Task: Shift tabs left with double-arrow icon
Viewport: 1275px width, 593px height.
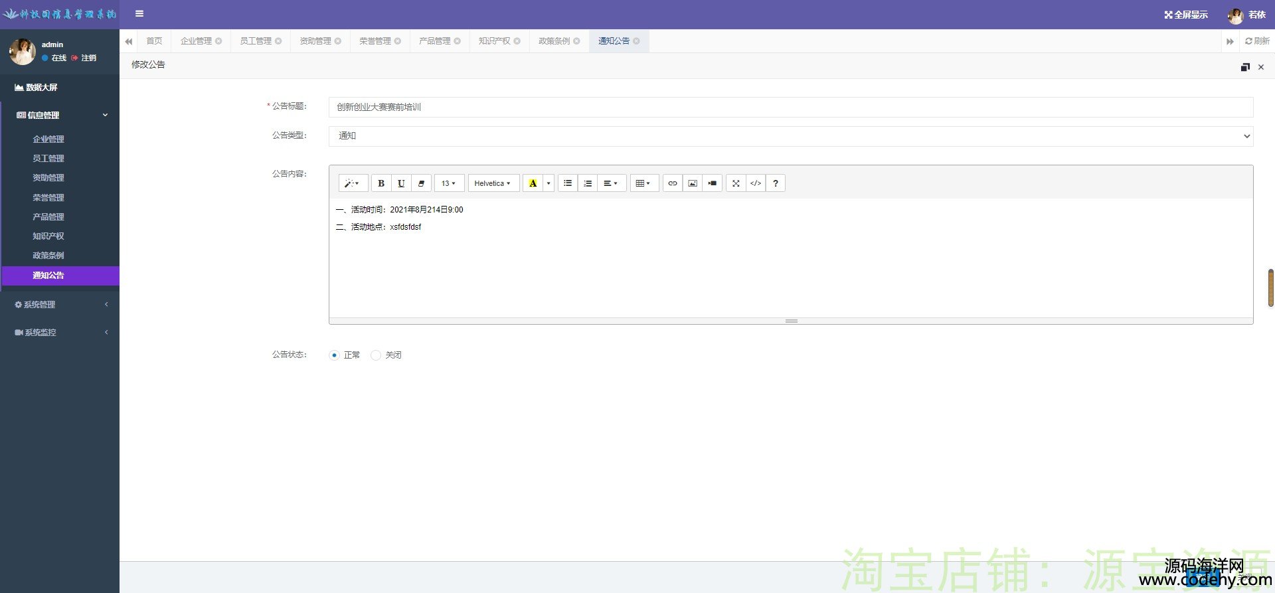Action: 129,41
